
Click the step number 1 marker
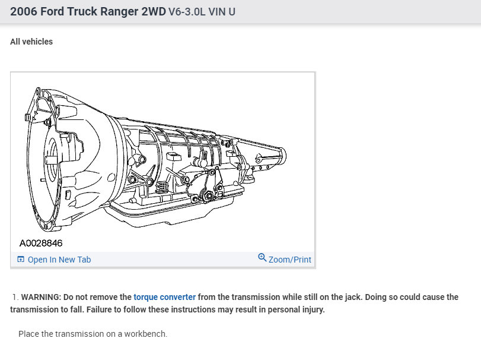(x=15, y=297)
